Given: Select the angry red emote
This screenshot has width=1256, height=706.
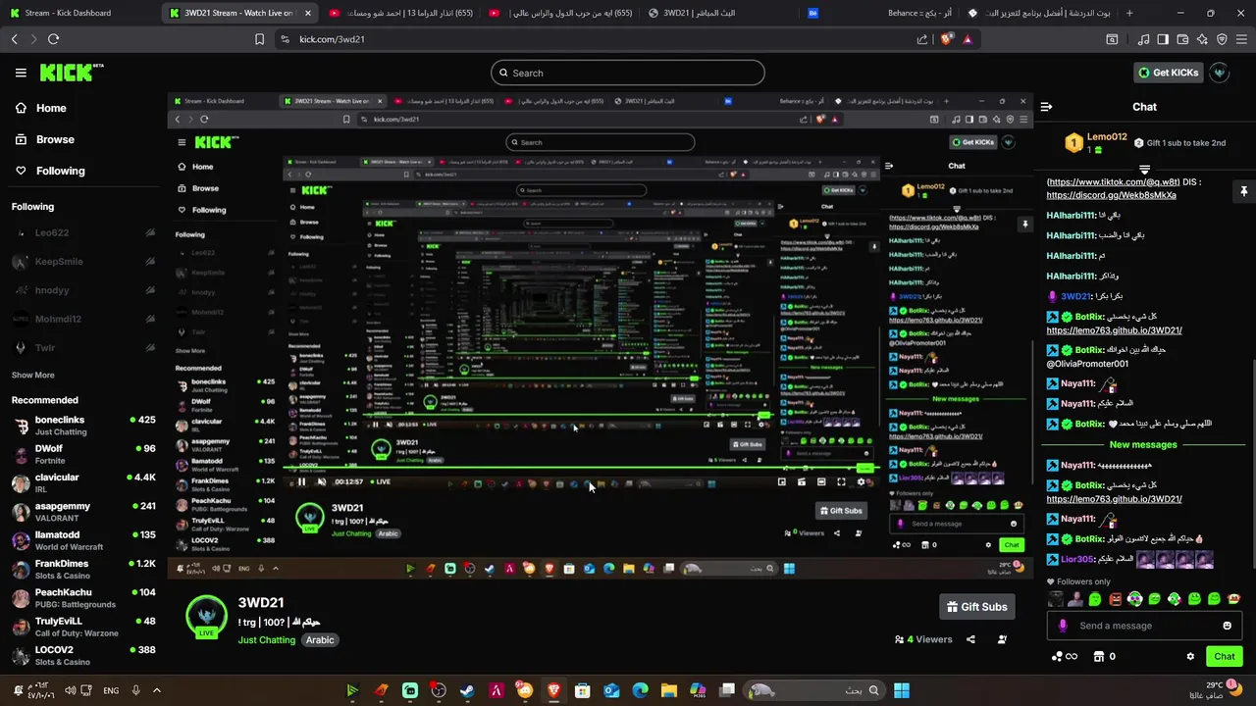Looking at the screenshot, I should [1116, 599].
